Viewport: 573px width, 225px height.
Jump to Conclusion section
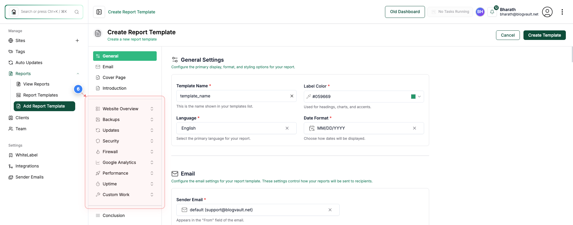[x=125, y=215]
